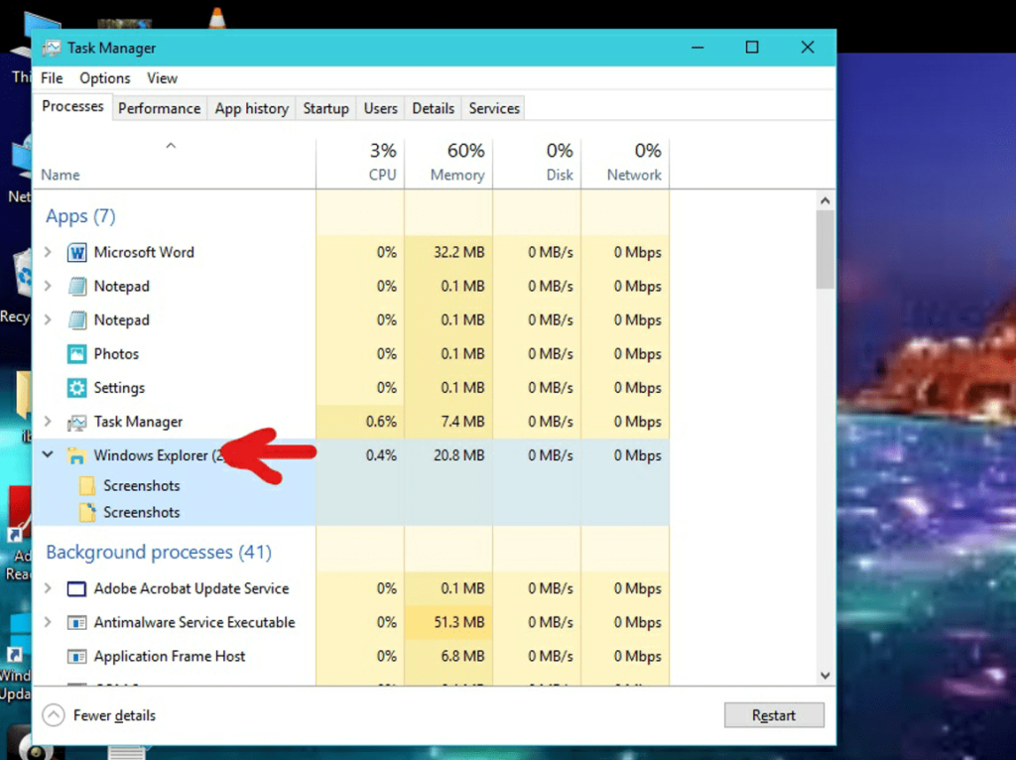The height and width of the screenshot is (760, 1016).
Task: Click the Settings gear entry in Apps
Action: pyautogui.click(x=121, y=387)
